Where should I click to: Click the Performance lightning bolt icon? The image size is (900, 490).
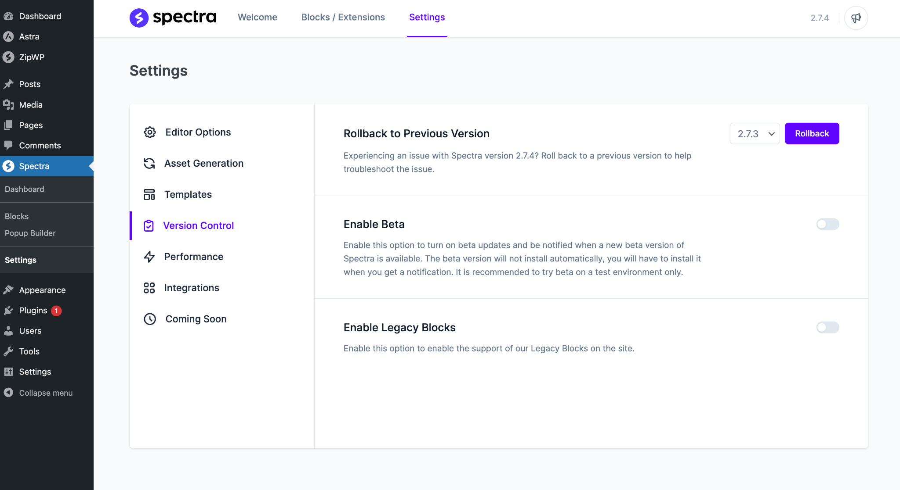tap(149, 257)
